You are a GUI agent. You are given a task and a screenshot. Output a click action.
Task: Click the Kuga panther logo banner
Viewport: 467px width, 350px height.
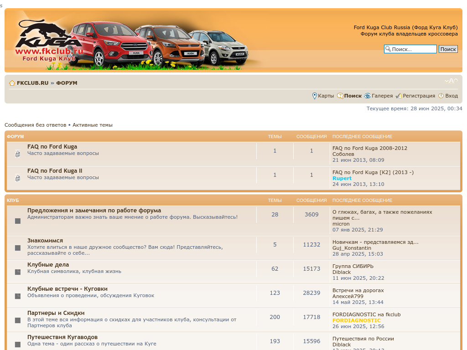[49, 41]
